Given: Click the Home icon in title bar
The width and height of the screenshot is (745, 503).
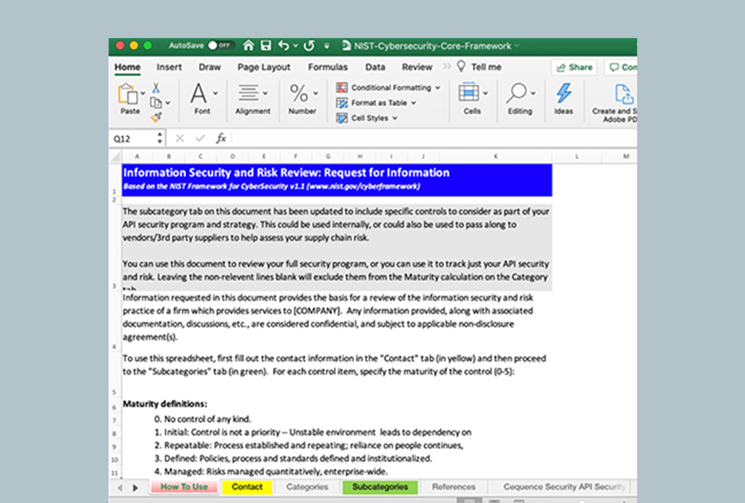Looking at the screenshot, I should pos(248,46).
